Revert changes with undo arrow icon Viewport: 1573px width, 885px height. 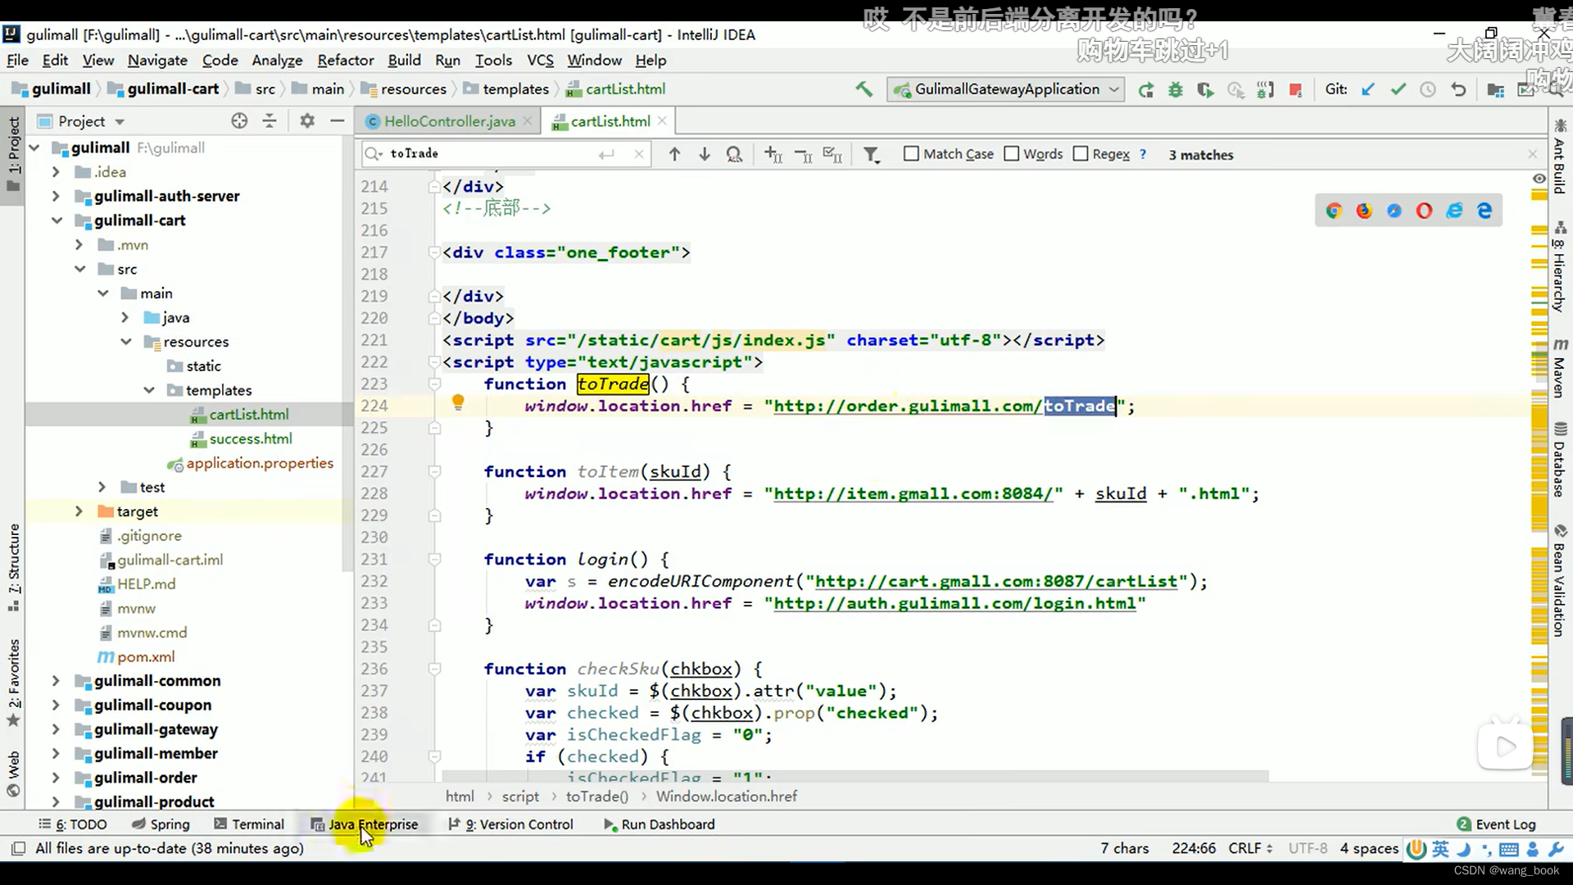click(1458, 90)
